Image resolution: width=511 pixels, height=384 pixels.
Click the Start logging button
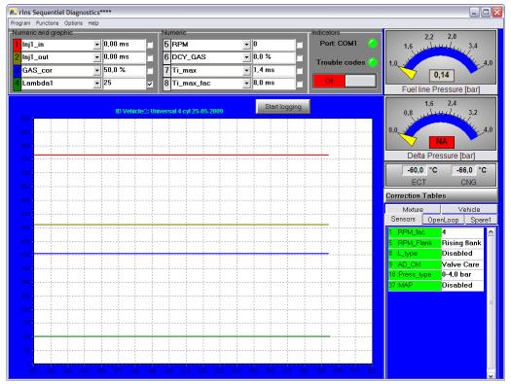[x=283, y=107]
